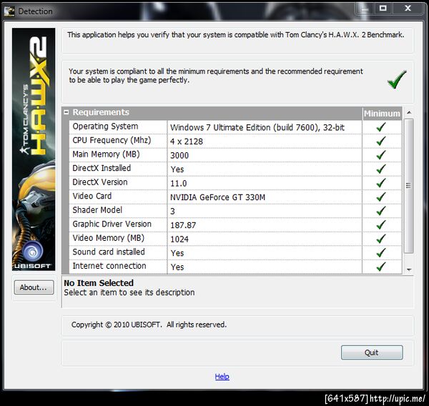Select the Internet connection row label
The height and width of the screenshot is (406, 429).
point(109,266)
